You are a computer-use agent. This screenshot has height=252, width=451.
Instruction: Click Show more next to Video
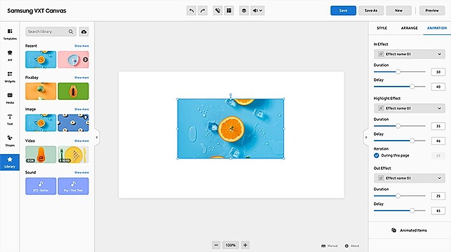[x=82, y=141]
